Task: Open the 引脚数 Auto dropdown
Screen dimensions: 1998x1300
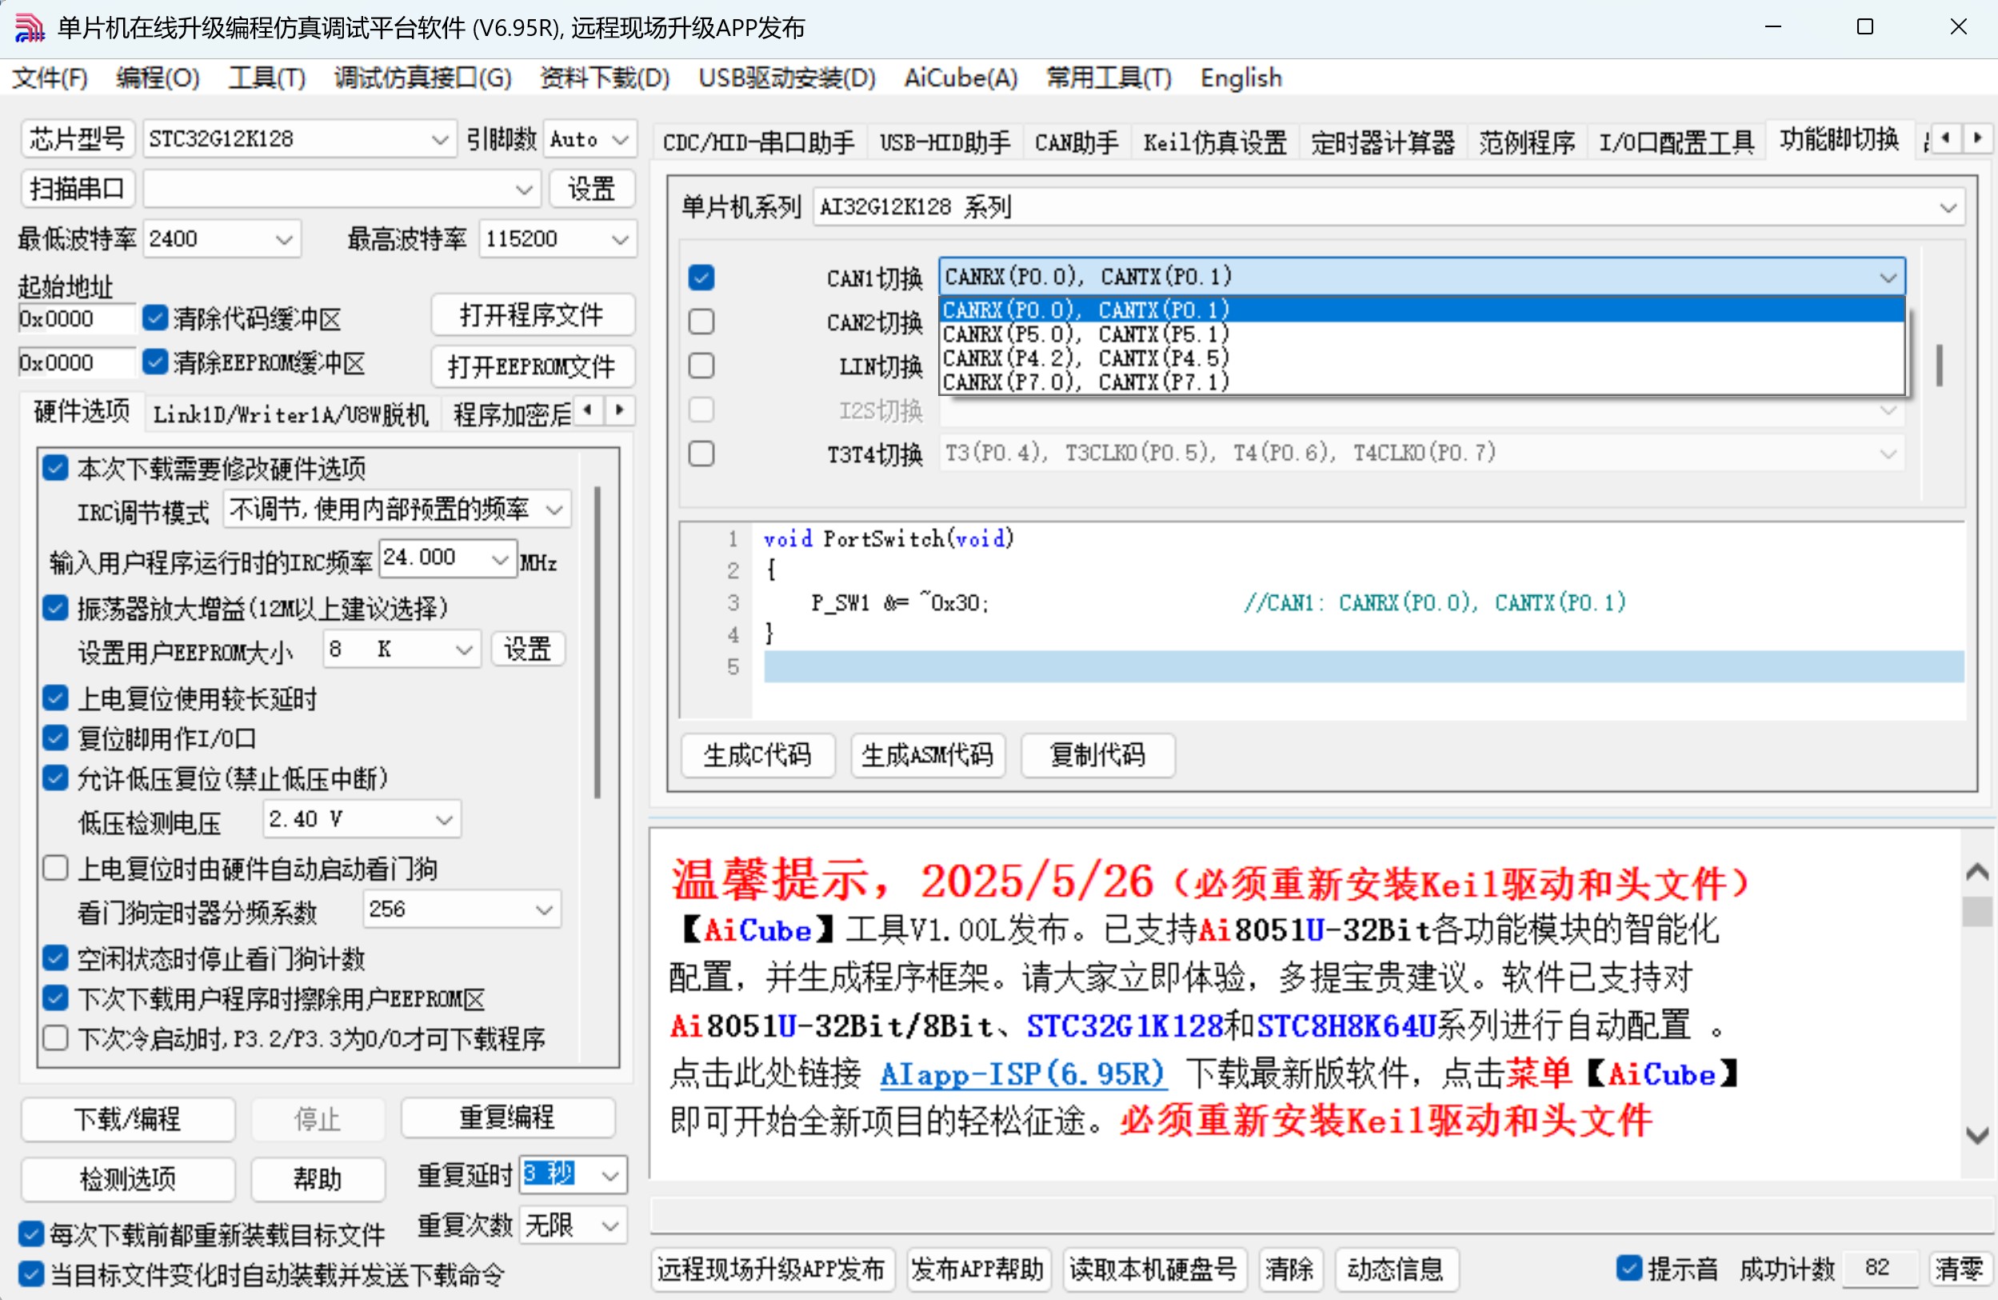Action: point(590,138)
